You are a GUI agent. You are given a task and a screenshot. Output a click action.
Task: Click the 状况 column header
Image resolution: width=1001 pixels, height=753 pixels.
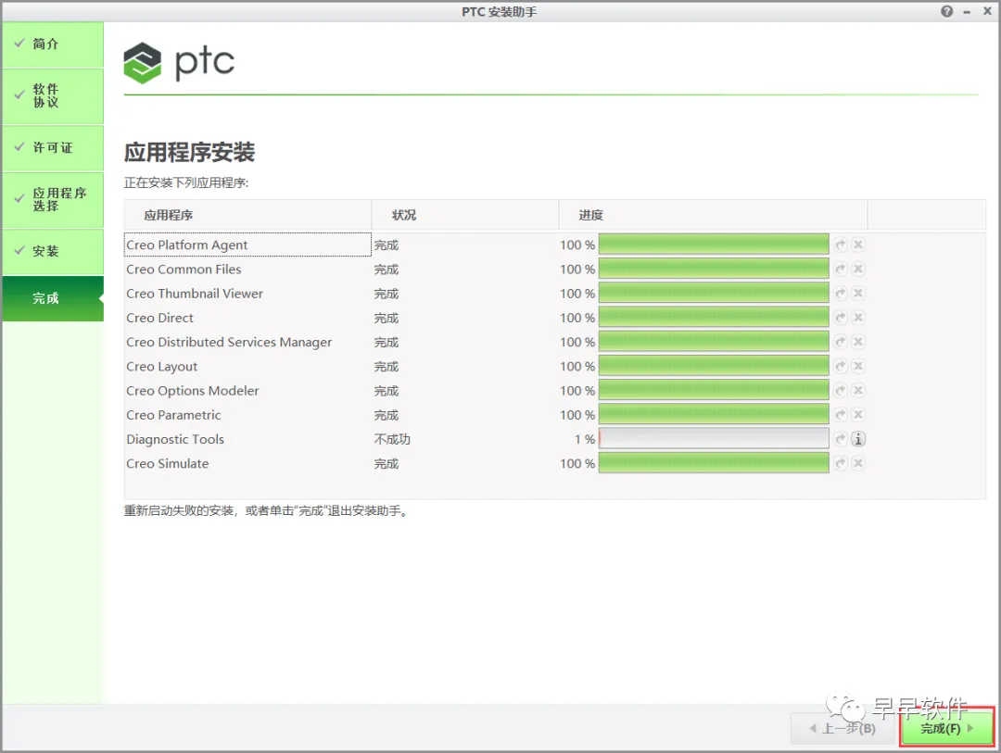click(465, 215)
